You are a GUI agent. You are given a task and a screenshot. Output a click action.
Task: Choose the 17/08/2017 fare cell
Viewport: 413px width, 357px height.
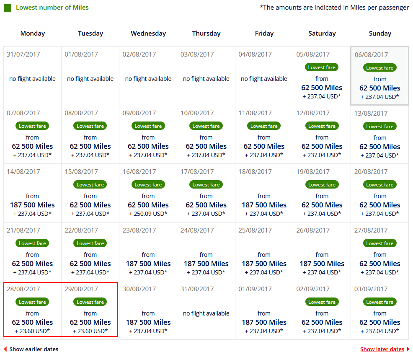point(206,193)
